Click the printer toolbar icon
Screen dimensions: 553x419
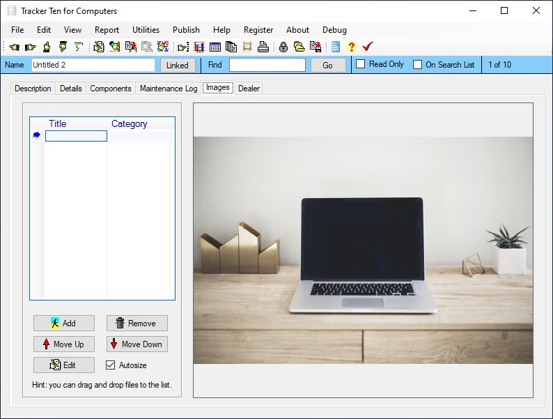point(263,47)
